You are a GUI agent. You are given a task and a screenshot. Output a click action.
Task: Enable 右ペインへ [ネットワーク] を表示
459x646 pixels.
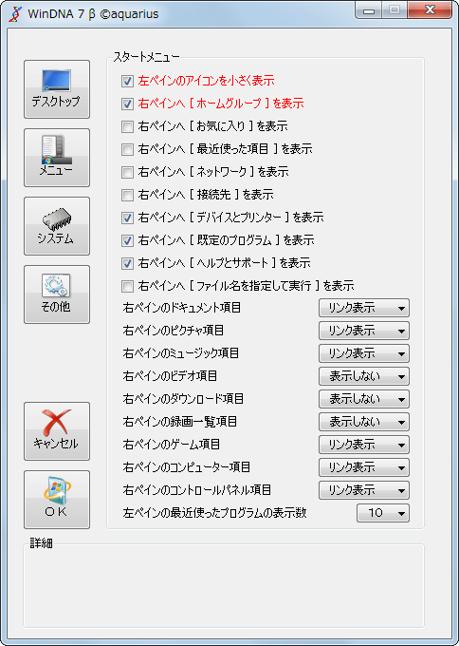(x=127, y=172)
